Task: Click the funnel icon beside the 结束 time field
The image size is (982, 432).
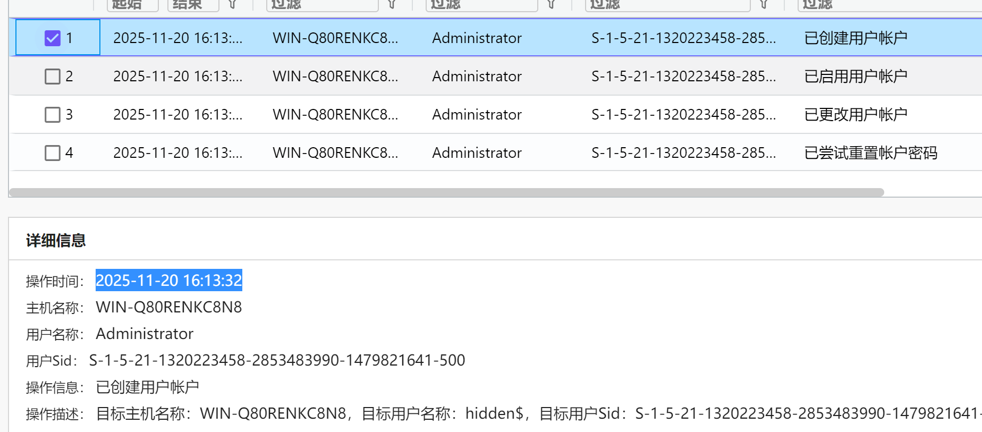Action: [232, 4]
